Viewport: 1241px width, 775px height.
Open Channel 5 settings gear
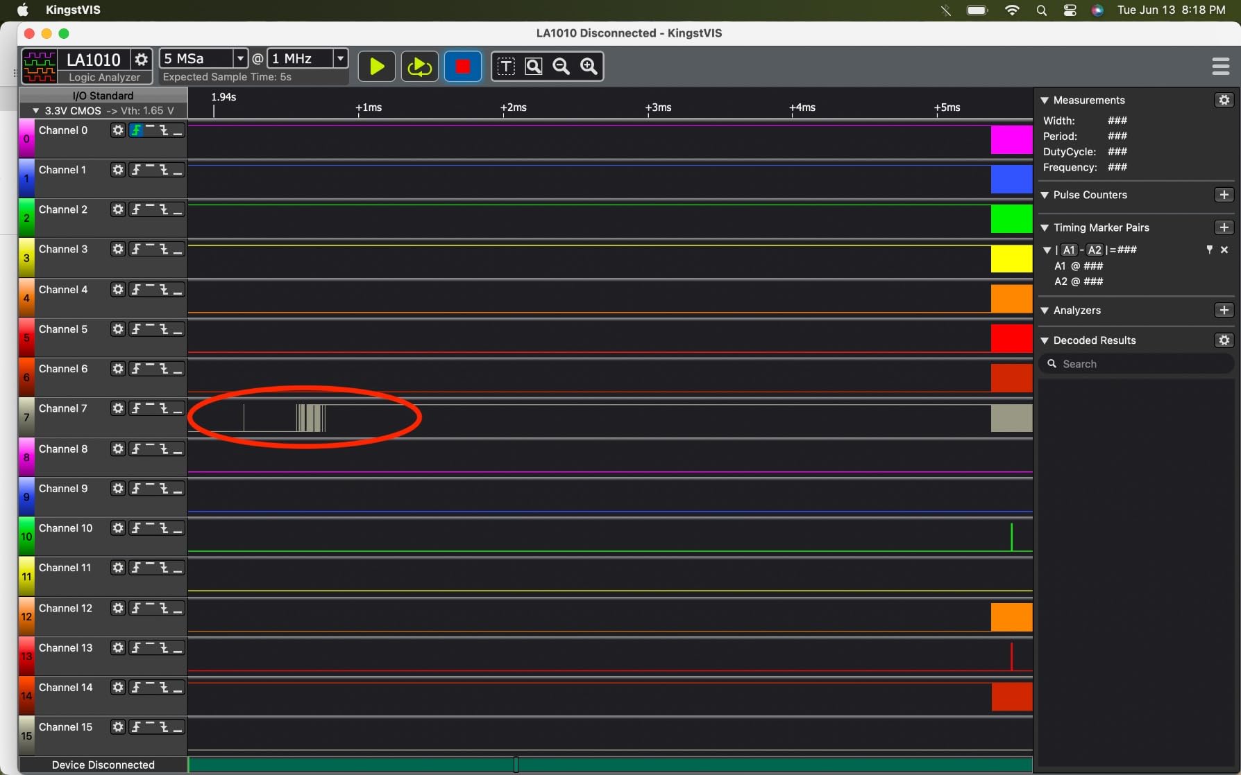[x=118, y=329]
